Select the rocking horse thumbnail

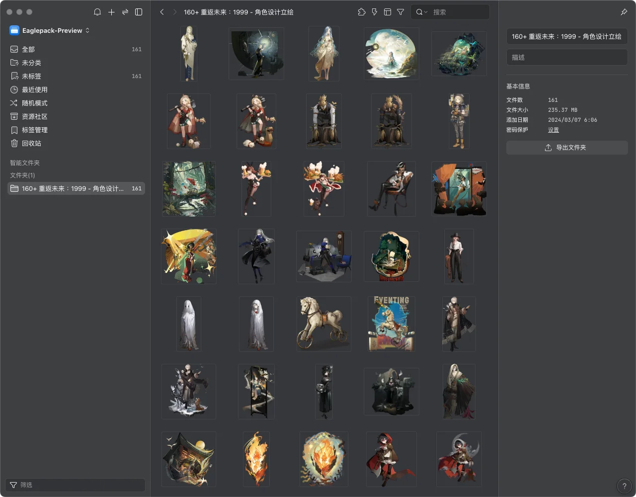coord(324,324)
